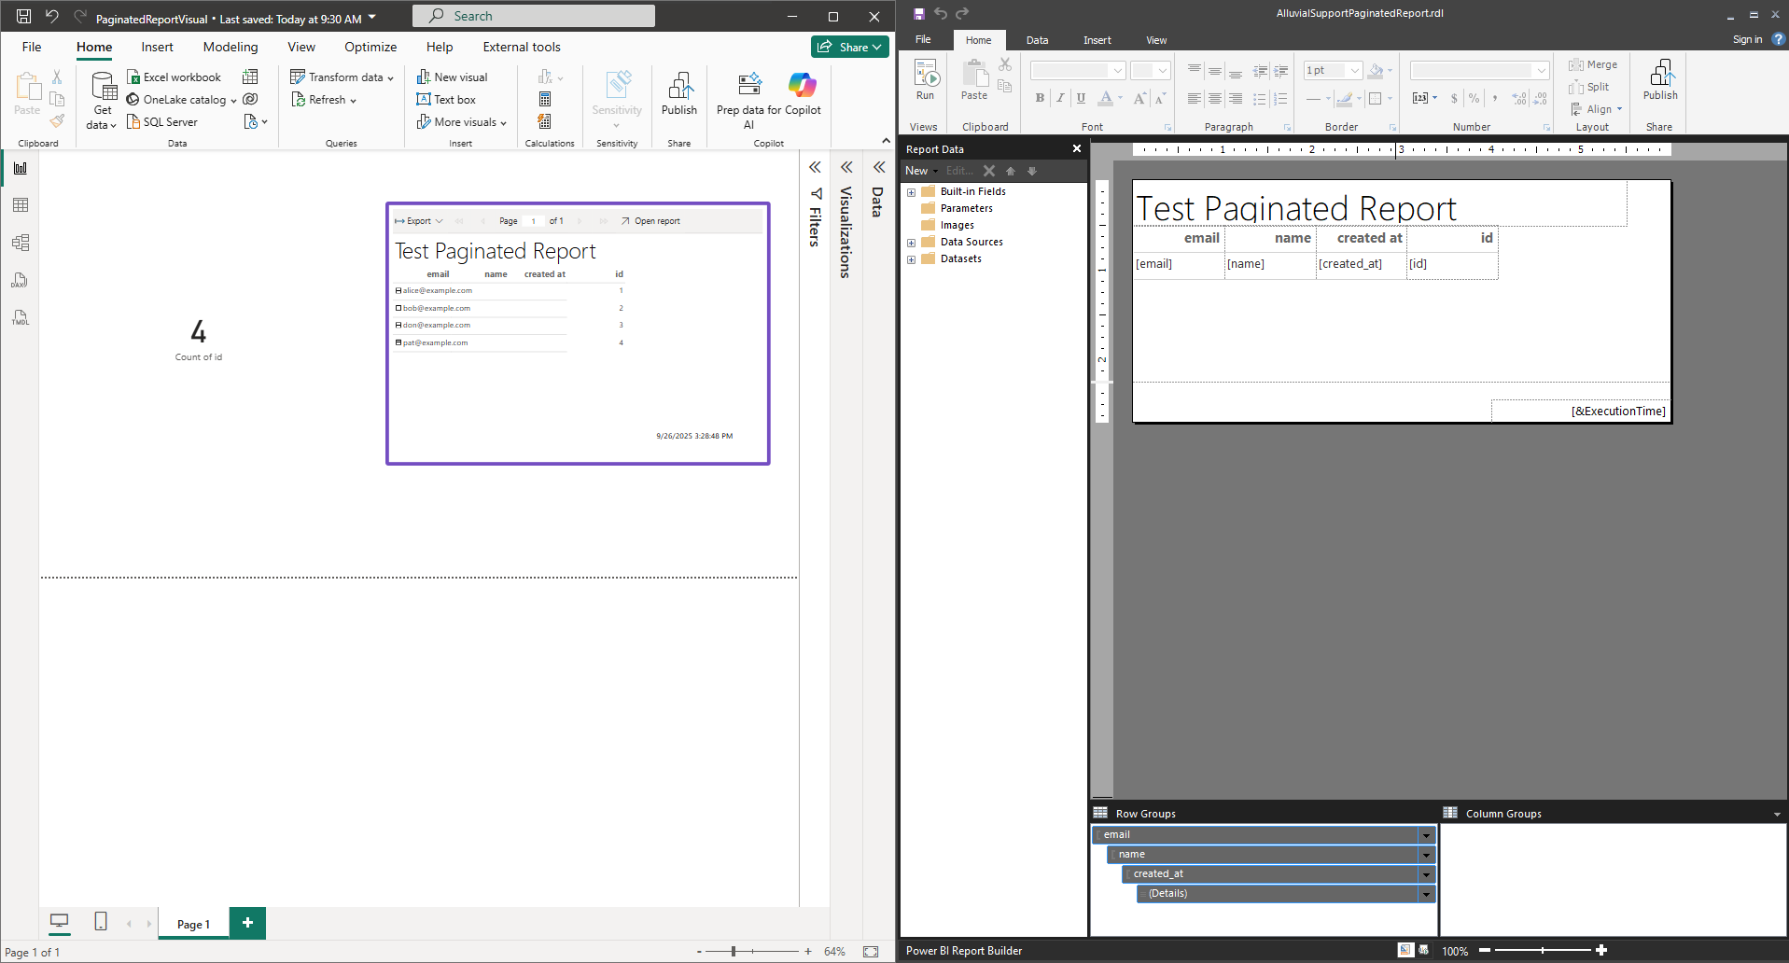Screen dimensions: 1789x963
Task: Expand the Datasets folder in Report Data
Action: (911, 259)
